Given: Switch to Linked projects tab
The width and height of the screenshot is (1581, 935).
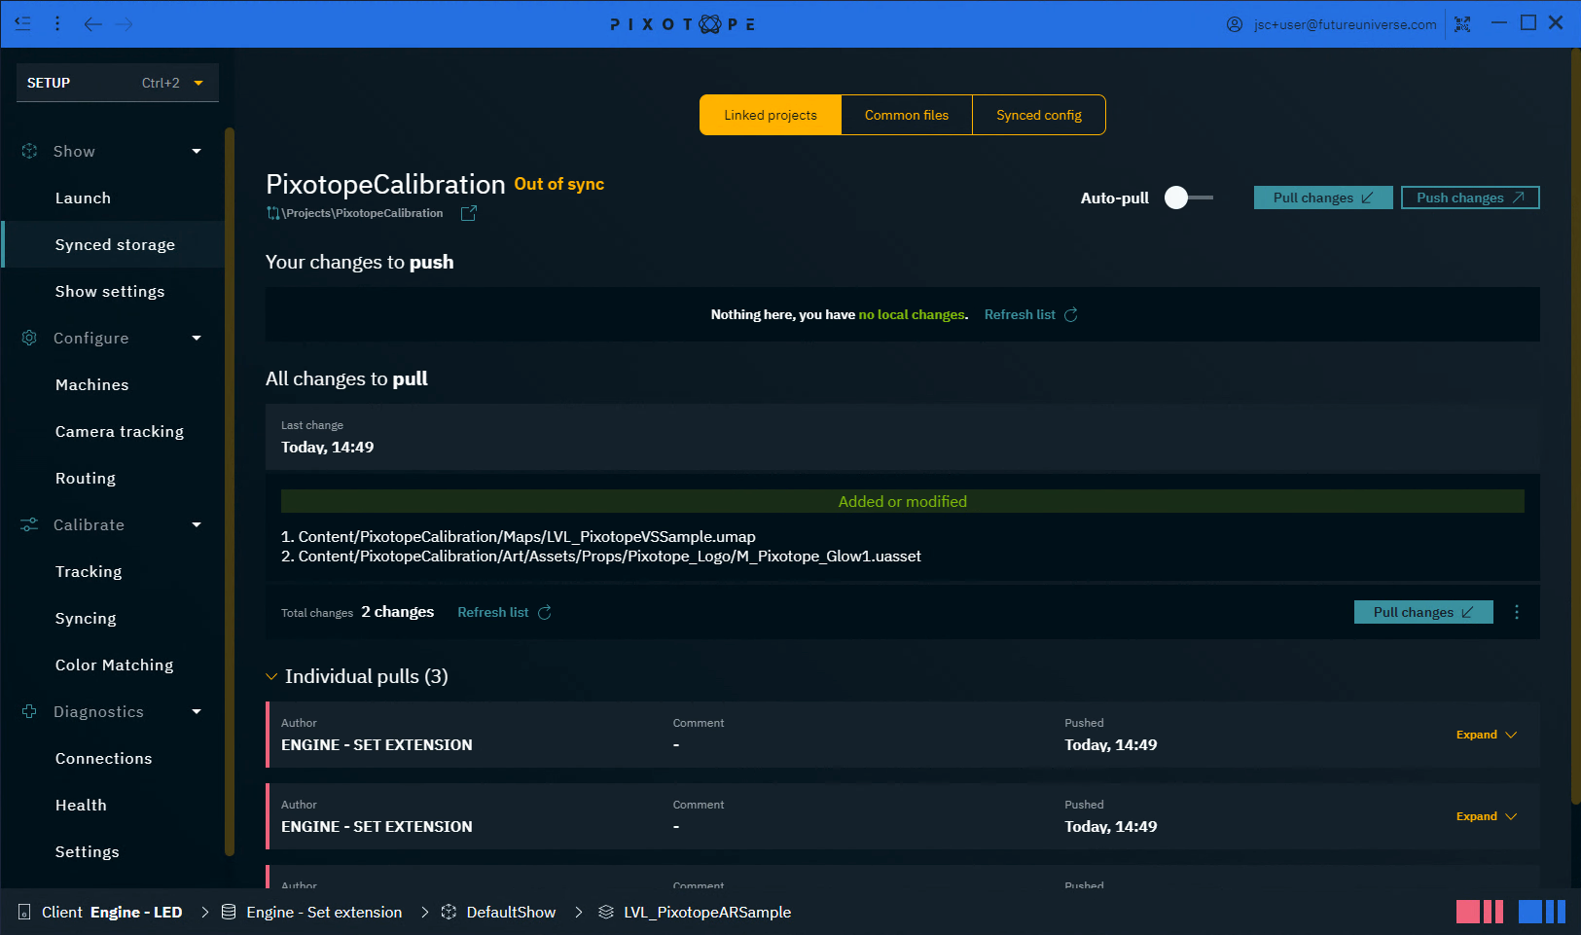Looking at the screenshot, I should click(x=771, y=115).
